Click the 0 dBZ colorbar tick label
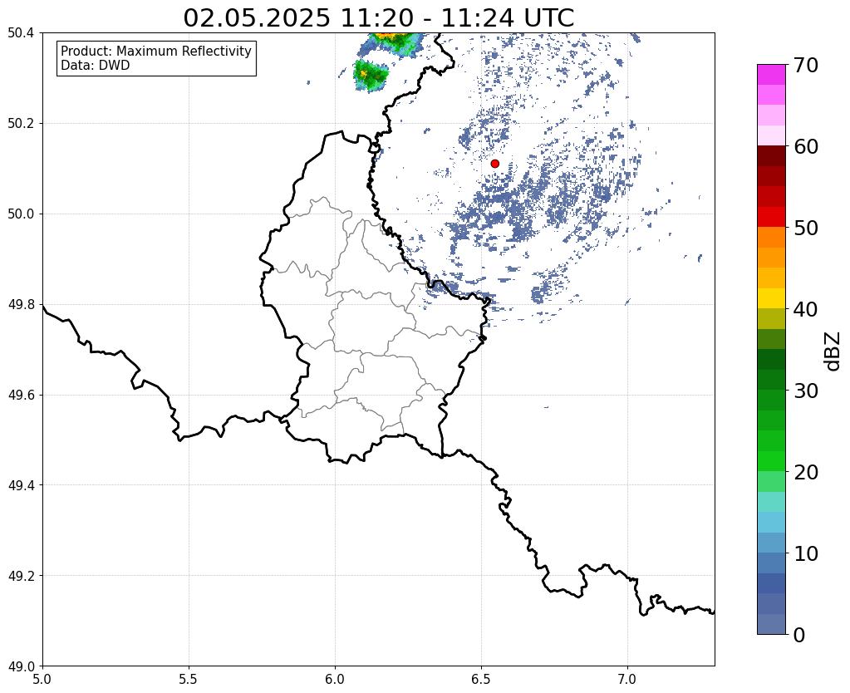 pyautogui.click(x=799, y=635)
